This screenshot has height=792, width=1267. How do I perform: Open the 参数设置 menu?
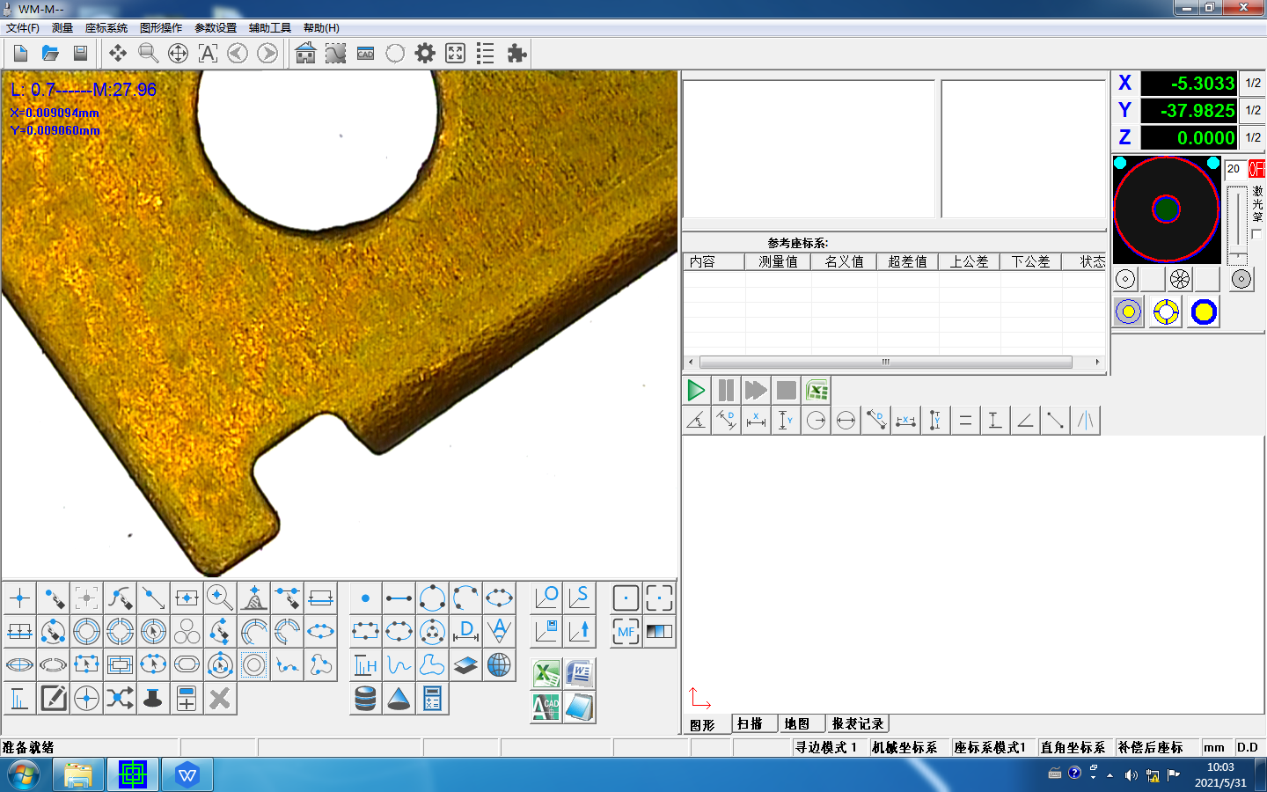[x=216, y=28]
